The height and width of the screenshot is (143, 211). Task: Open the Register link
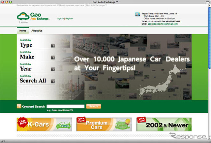(69, 18)
